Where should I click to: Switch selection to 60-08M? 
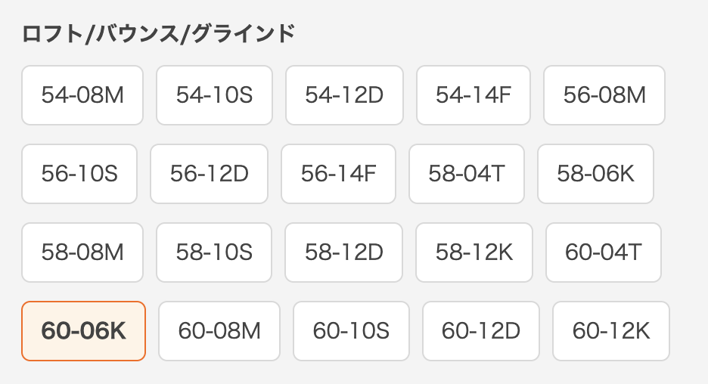[219, 331]
